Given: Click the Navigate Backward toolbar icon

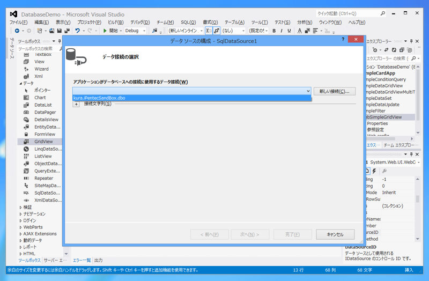Looking at the screenshot, I should [17, 31].
